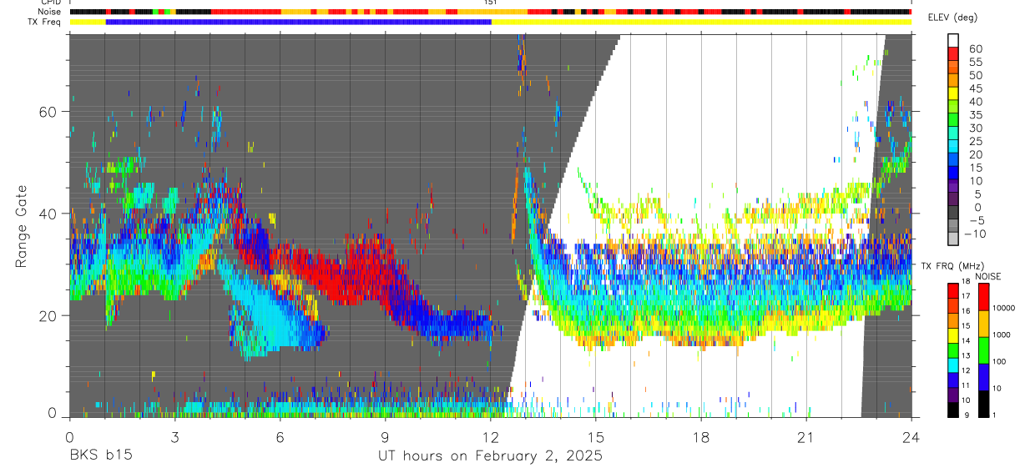Click the '1000' label on NOISE scale

tap(1002, 335)
